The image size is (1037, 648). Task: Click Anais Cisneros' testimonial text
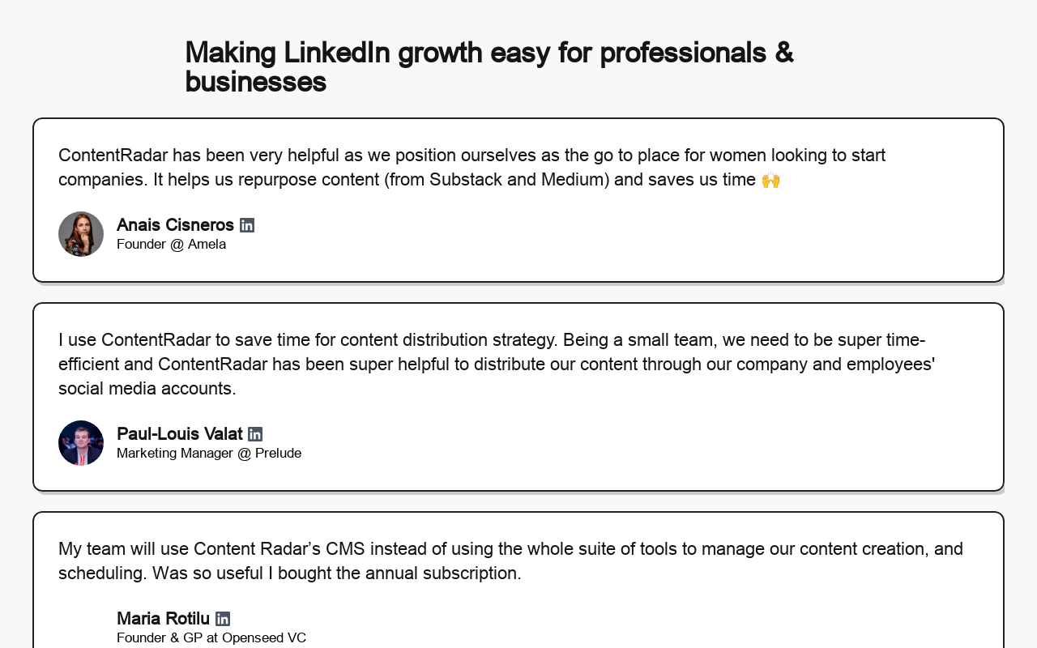(472, 167)
